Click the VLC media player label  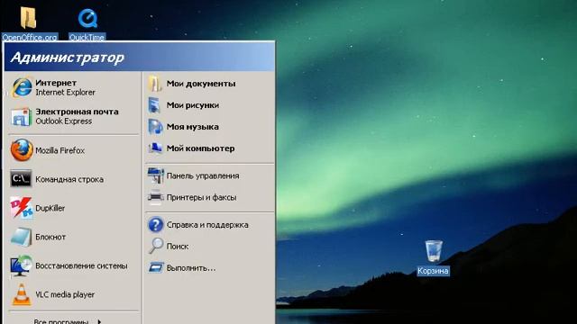65,294
